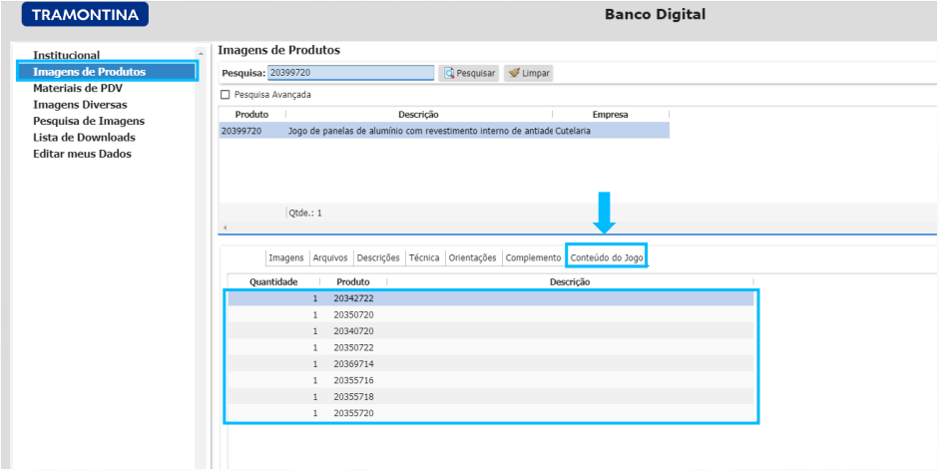The height and width of the screenshot is (471, 939).
Task: Switch to the Orientações tab
Action: point(473,257)
